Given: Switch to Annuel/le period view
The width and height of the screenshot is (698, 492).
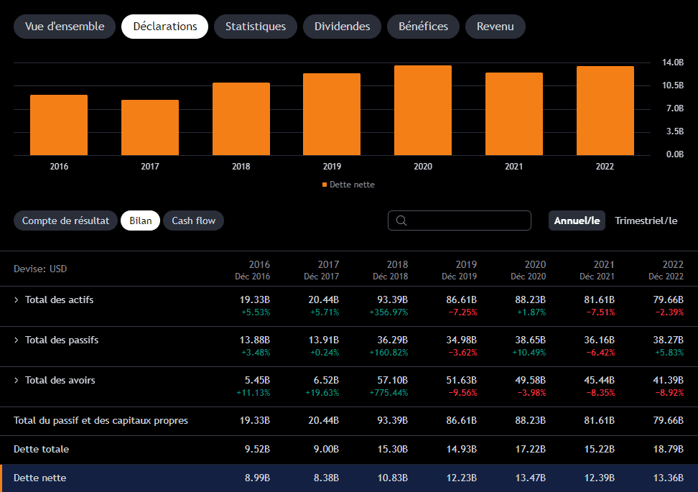Looking at the screenshot, I should click(x=577, y=221).
